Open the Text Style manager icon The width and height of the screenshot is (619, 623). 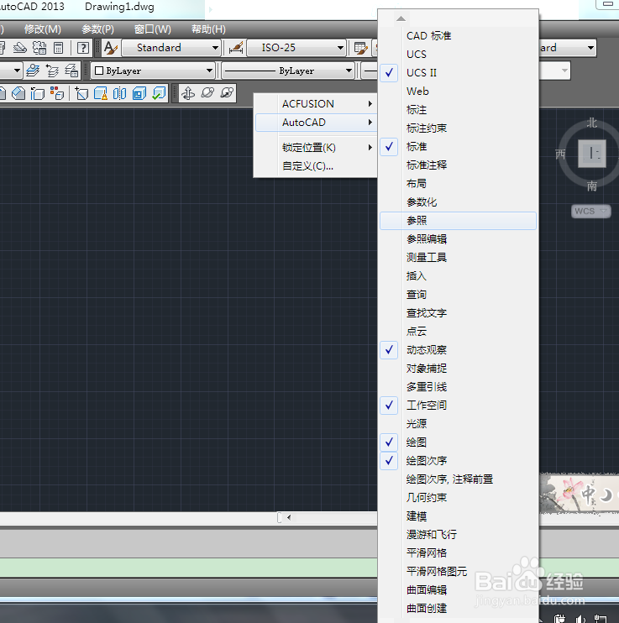pos(110,48)
